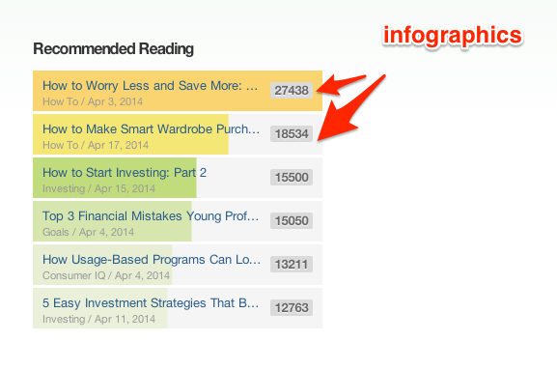Viewport: 557px width, 370px height.
Task: Open '5 Easy Investment Strategies That B...' link
Action: click(151, 303)
